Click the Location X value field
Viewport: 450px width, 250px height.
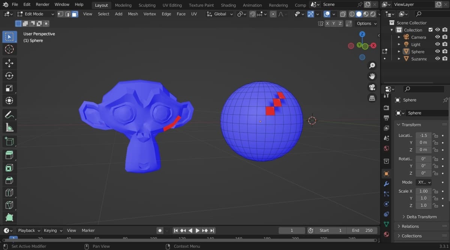[423, 135]
